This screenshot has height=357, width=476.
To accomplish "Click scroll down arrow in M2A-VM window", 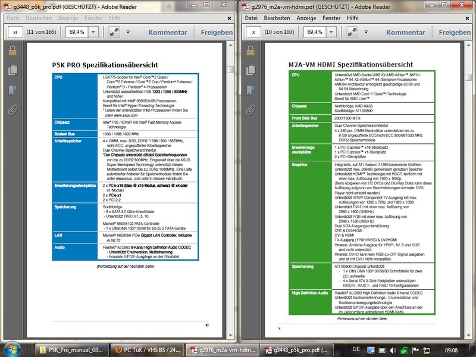I will pos(468,335).
